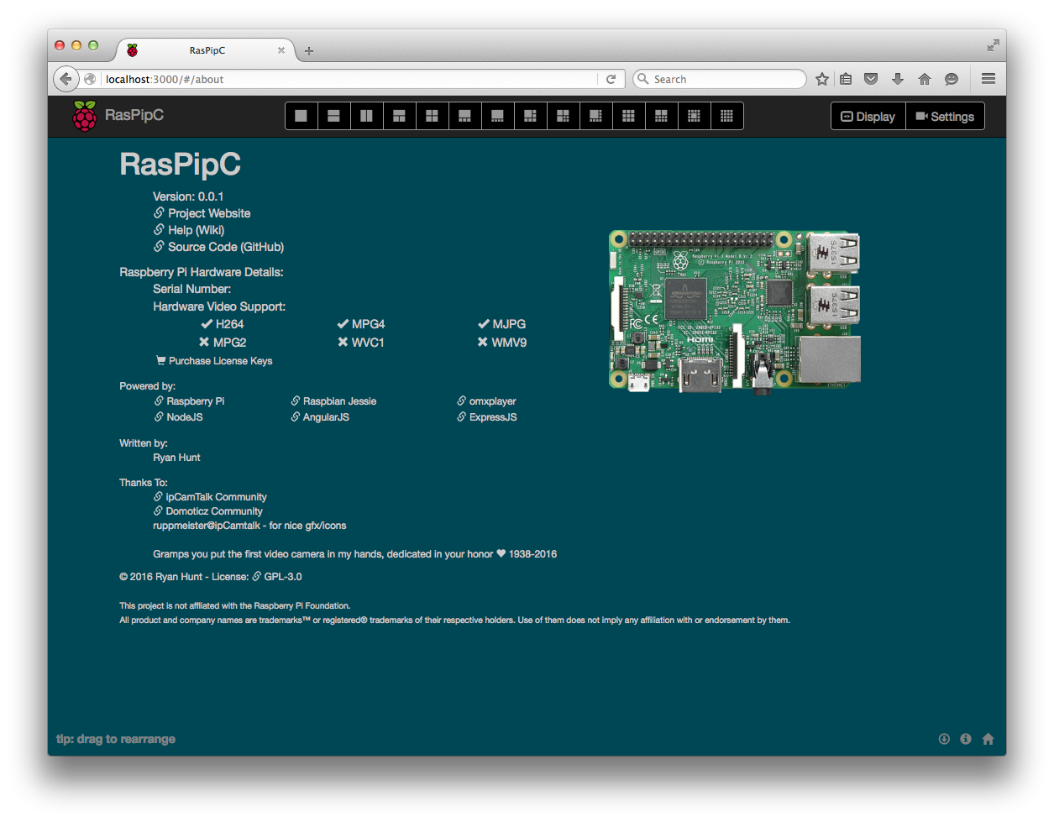This screenshot has height=822, width=1054.
Task: Open the Display menu button
Action: point(868,117)
